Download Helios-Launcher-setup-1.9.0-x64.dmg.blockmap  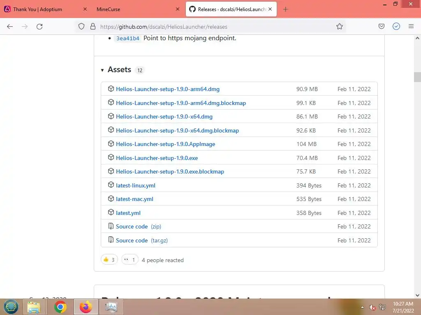coord(177,131)
